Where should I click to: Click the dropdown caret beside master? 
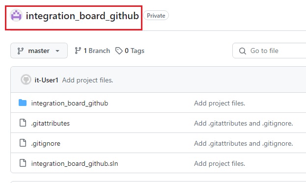57,51
